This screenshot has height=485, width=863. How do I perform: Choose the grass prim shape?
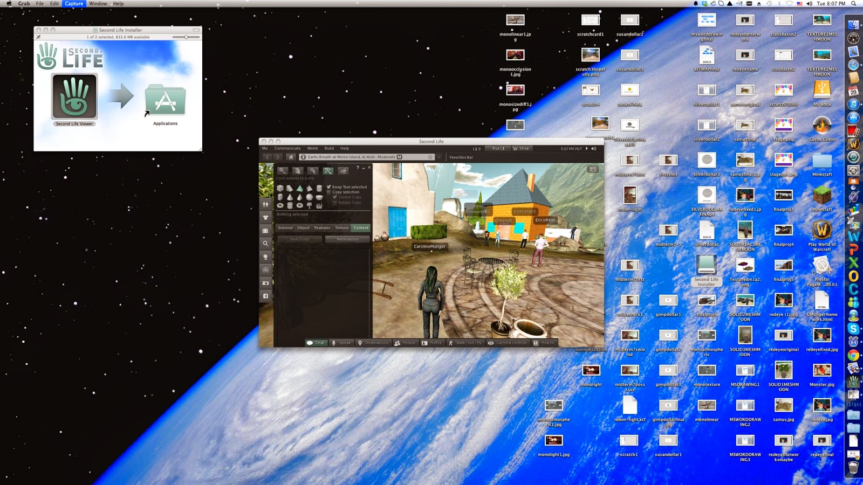tap(319, 205)
